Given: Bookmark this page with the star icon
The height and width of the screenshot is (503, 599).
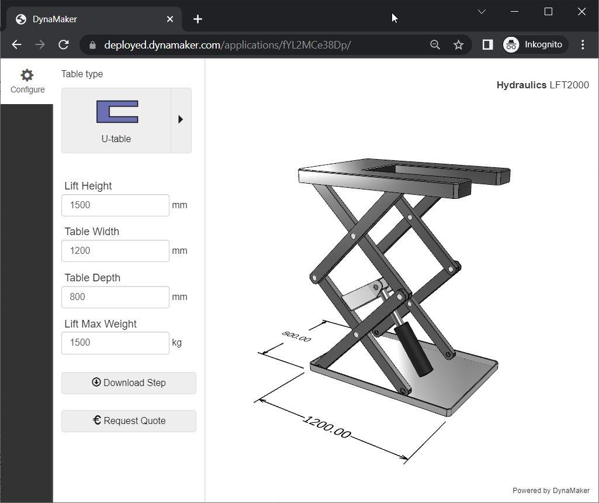Looking at the screenshot, I should pyautogui.click(x=458, y=44).
